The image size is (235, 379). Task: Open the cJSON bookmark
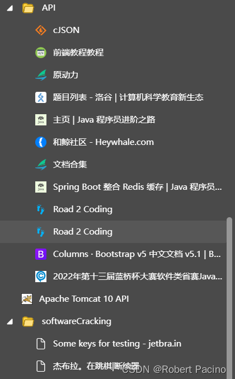click(x=66, y=30)
